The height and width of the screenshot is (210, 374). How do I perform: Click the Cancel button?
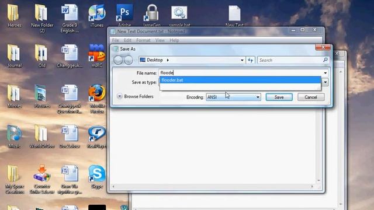(311, 97)
